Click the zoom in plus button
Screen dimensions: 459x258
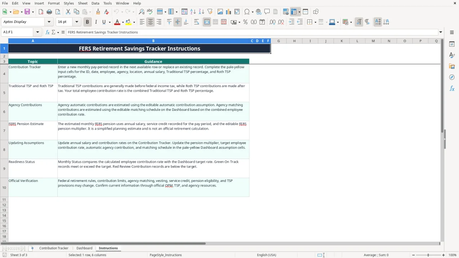coord(444,255)
